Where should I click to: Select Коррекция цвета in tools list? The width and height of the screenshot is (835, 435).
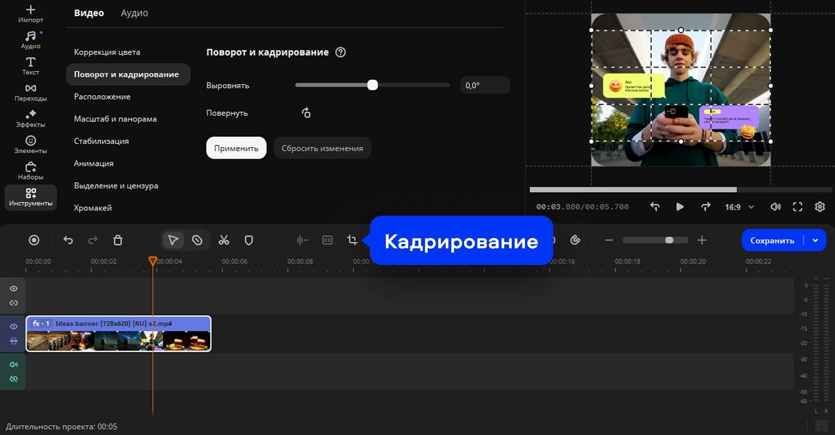pyautogui.click(x=107, y=52)
